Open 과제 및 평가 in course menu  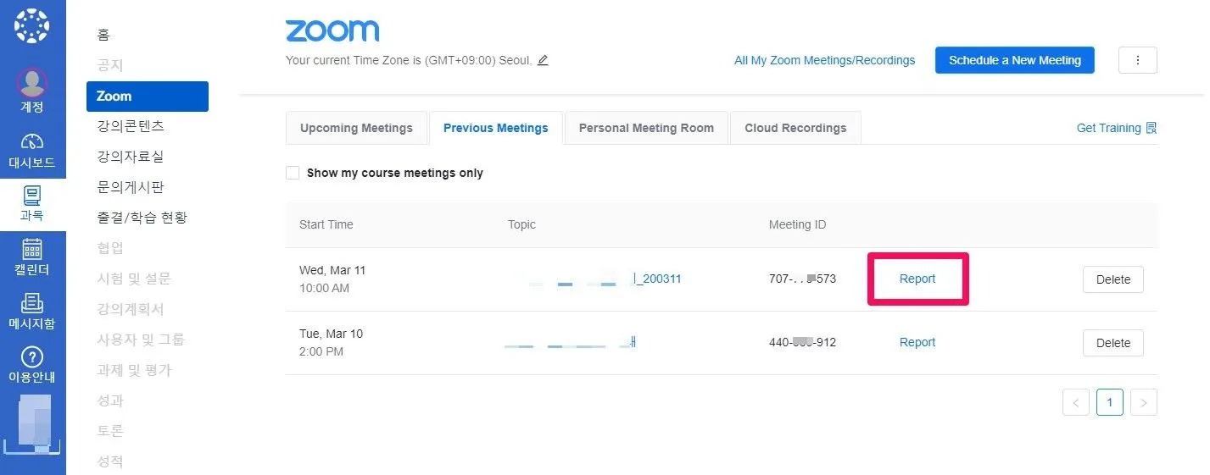(x=134, y=370)
